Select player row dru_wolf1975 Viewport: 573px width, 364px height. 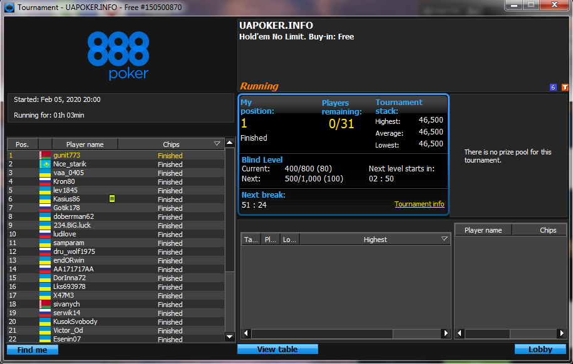coord(116,251)
